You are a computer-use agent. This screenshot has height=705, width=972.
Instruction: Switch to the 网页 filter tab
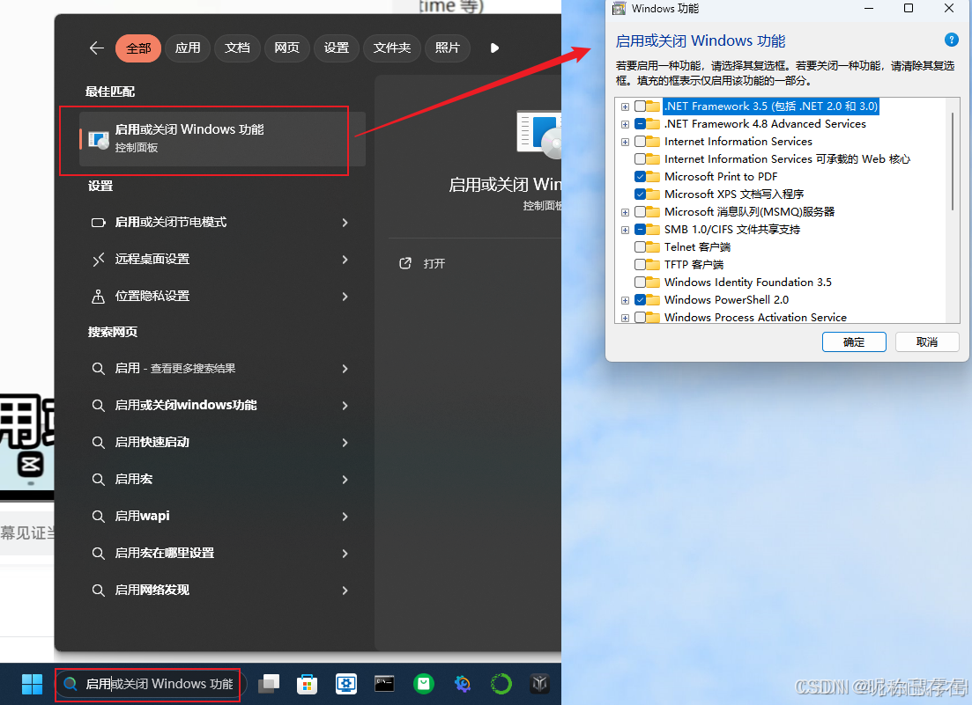coord(286,48)
